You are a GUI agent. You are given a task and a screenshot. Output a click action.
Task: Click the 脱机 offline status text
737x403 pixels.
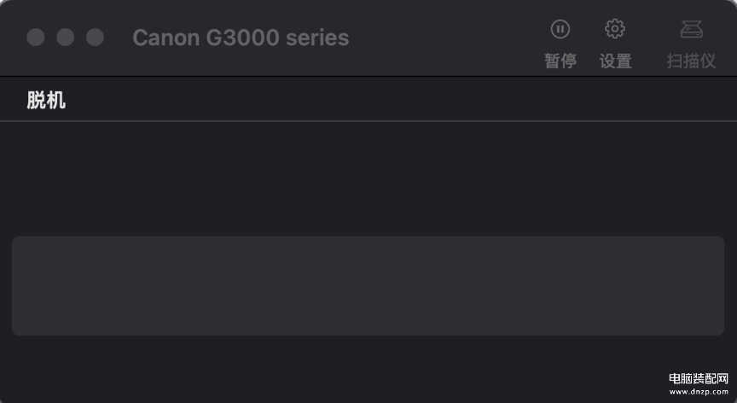tap(46, 101)
